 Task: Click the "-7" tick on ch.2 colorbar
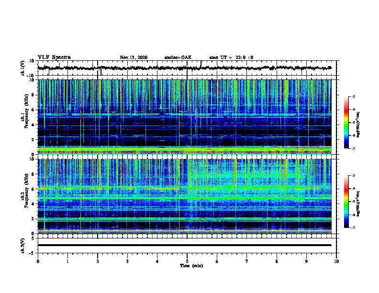(x=353, y=227)
